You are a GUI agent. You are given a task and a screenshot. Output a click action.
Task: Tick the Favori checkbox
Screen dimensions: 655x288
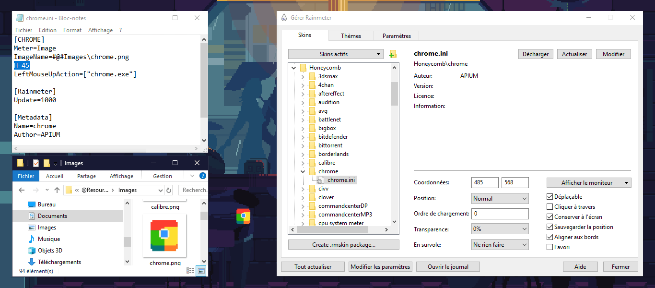[x=550, y=247]
